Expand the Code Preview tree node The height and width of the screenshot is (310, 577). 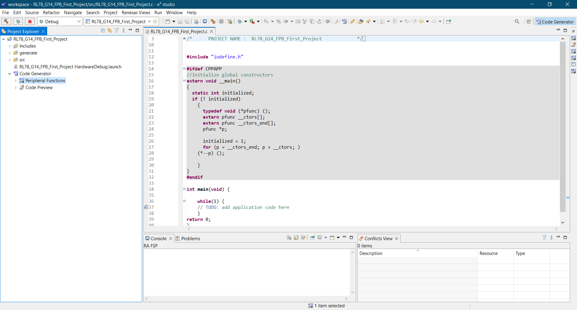point(16,88)
